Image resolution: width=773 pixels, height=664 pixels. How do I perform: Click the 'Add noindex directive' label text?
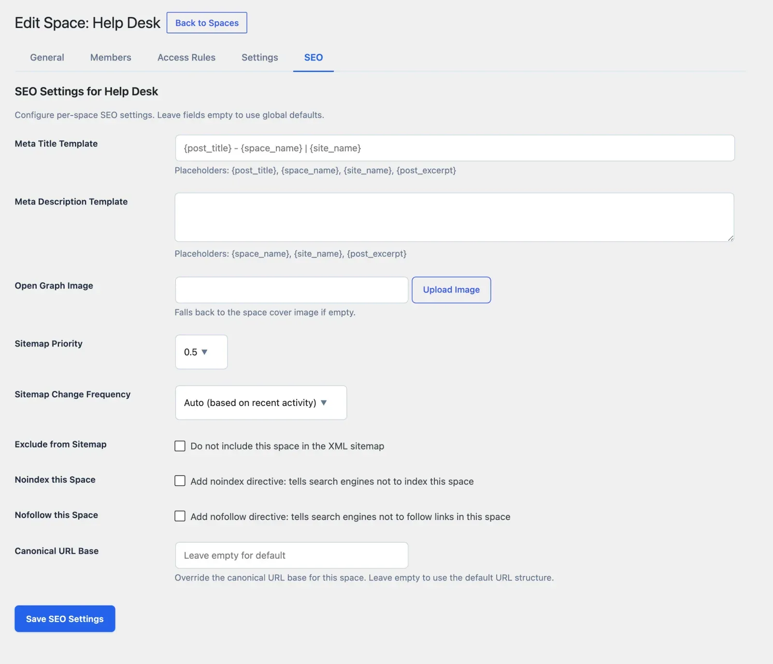[332, 481]
